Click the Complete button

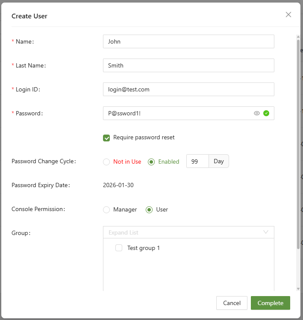270,303
